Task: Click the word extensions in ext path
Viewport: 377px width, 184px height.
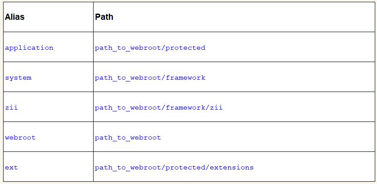Action: click(x=232, y=167)
